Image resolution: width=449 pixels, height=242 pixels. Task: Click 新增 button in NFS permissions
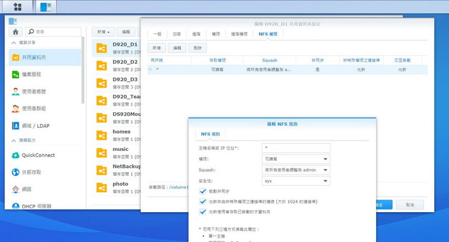(157, 48)
